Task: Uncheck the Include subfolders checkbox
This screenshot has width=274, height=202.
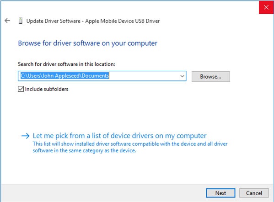Action: coord(21,89)
